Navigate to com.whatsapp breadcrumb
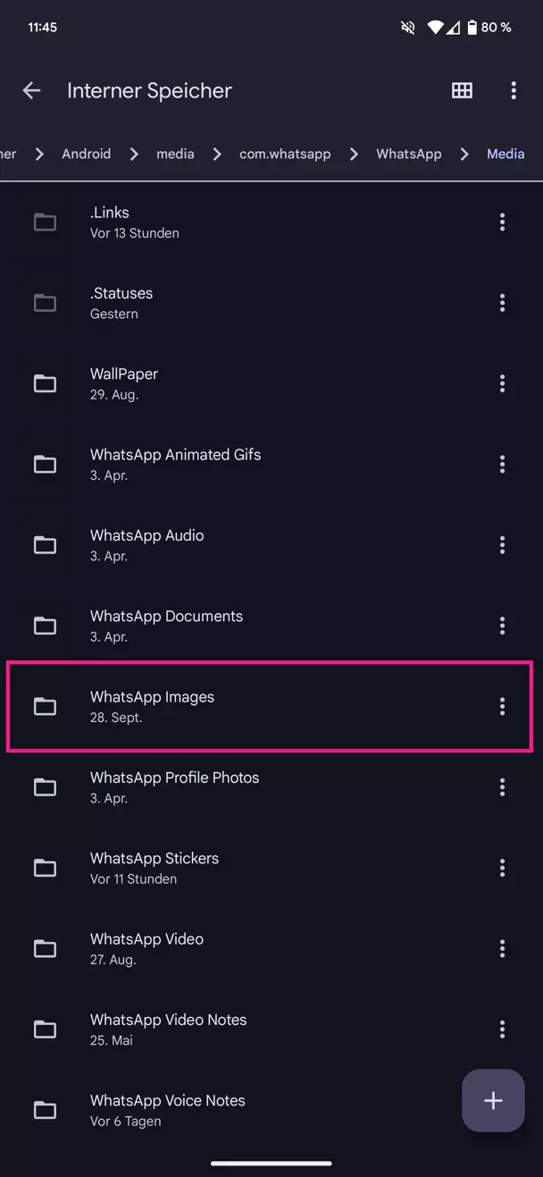 click(x=285, y=154)
